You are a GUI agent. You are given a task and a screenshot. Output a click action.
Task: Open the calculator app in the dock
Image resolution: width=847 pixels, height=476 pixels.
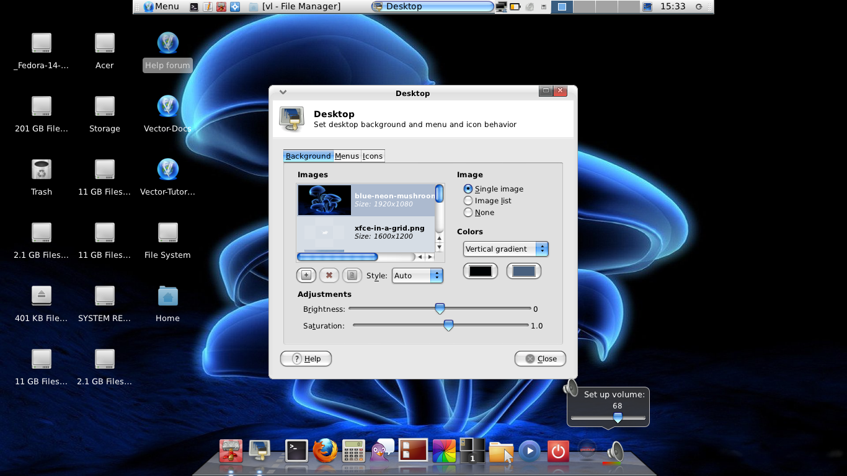[x=353, y=451]
